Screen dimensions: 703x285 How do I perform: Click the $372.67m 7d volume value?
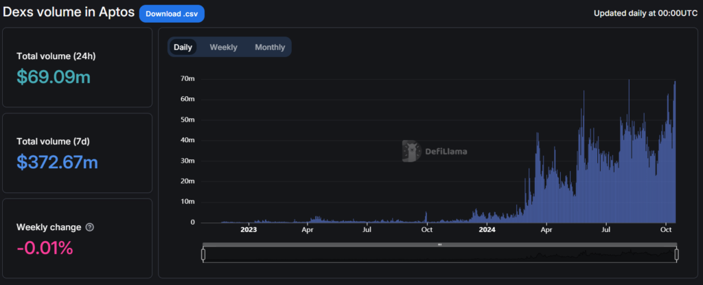pos(57,162)
